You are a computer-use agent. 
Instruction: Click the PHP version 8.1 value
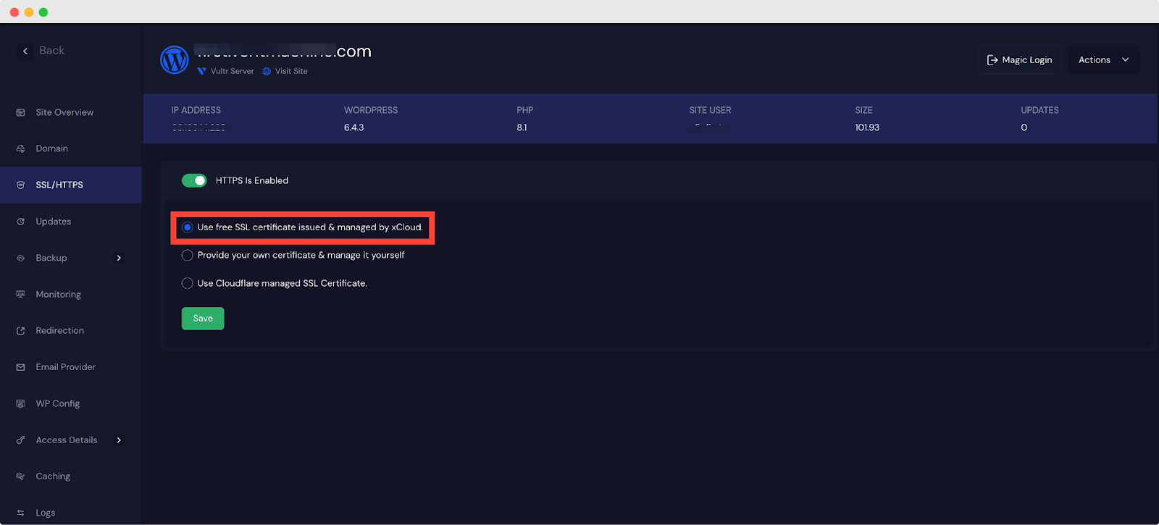point(522,127)
